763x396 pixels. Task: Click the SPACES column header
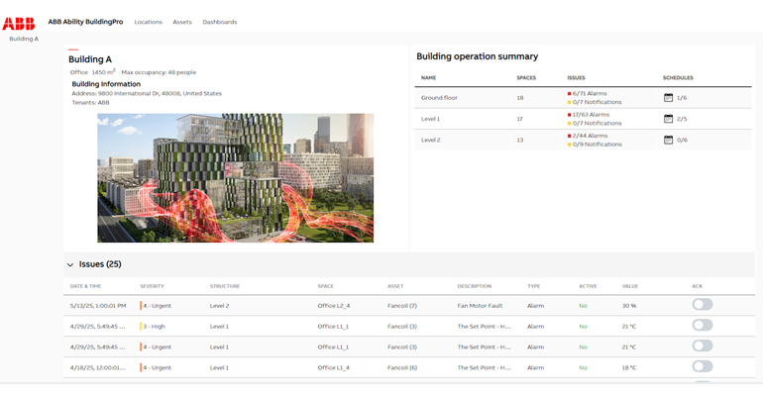click(526, 78)
